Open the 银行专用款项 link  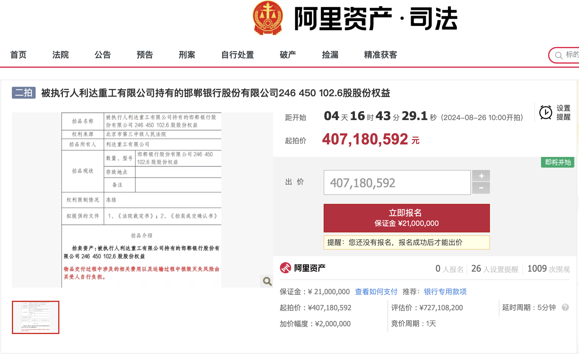pos(445,292)
